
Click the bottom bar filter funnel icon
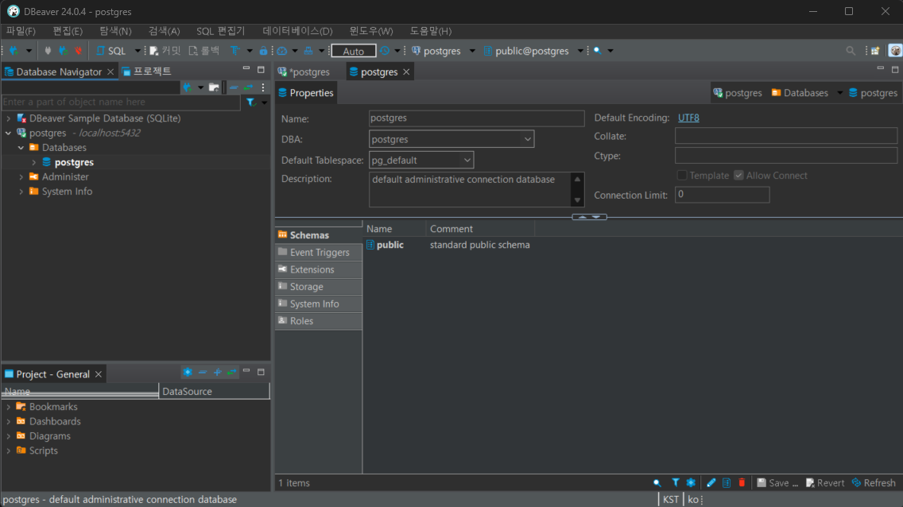[x=676, y=483]
